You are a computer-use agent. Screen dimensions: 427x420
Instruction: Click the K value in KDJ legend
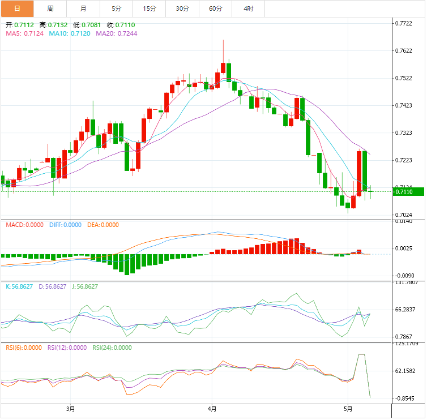(20, 286)
